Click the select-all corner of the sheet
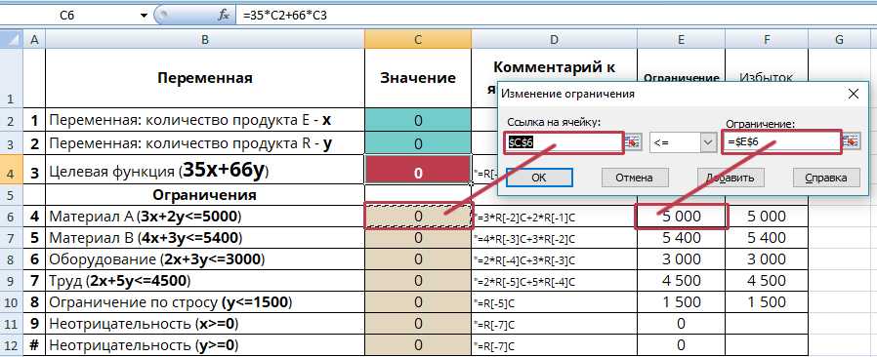Screen dimensions: 877x357 (x=11, y=39)
